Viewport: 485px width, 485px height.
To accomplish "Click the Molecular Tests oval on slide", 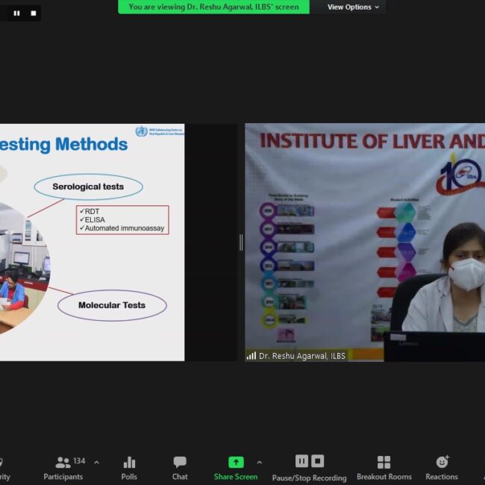I will (112, 305).
